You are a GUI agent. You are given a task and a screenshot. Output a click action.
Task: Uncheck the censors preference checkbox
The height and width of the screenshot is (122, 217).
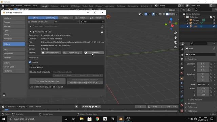(x=30, y=62)
